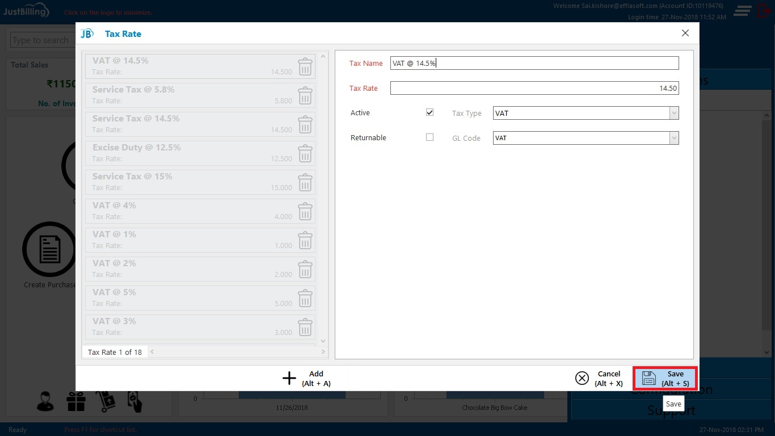
Task: Click the Tax Name input field
Action: tap(534, 63)
